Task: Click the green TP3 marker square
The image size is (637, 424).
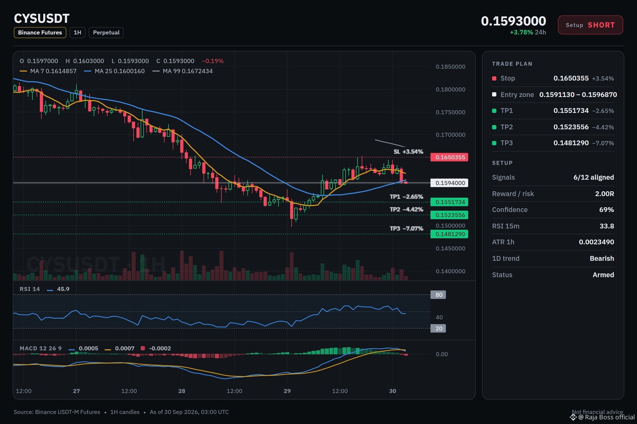Action: (494, 143)
